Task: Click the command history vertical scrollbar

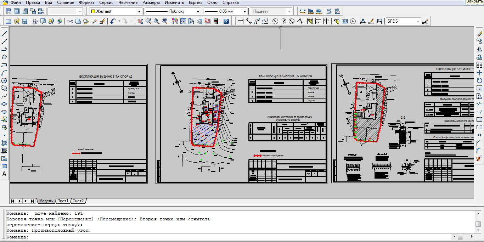Action: click(478, 221)
